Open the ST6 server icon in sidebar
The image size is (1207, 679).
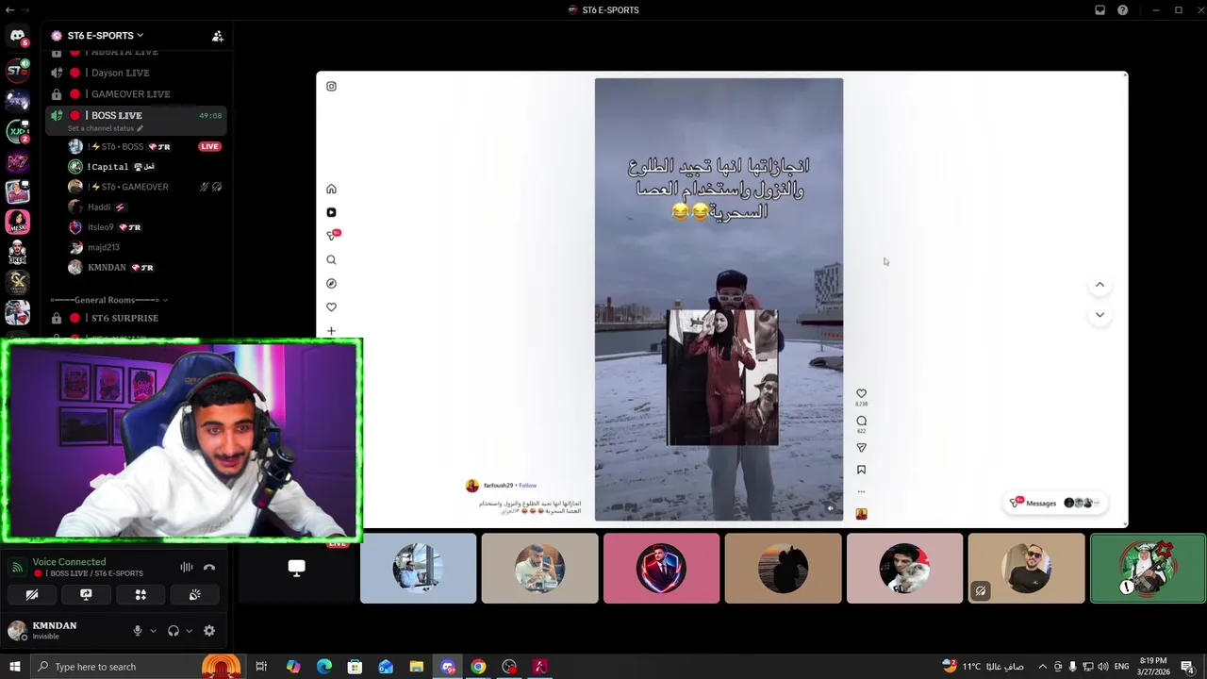click(x=17, y=70)
